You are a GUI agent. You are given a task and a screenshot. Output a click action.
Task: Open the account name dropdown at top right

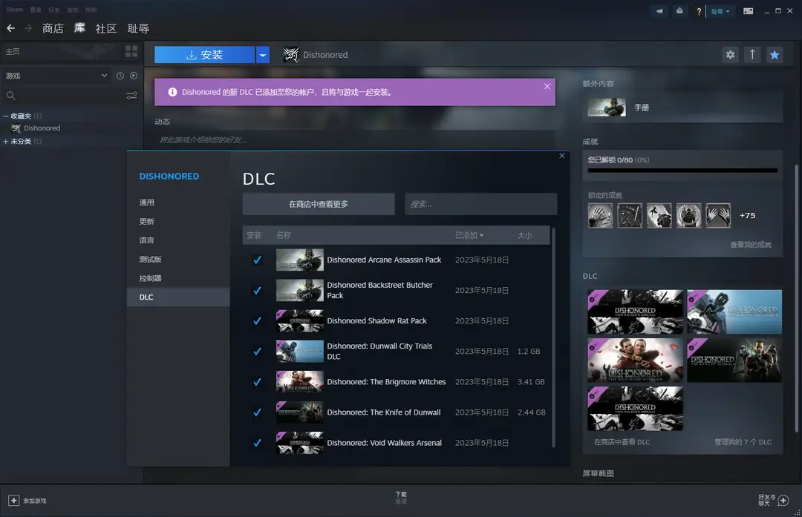(720, 11)
